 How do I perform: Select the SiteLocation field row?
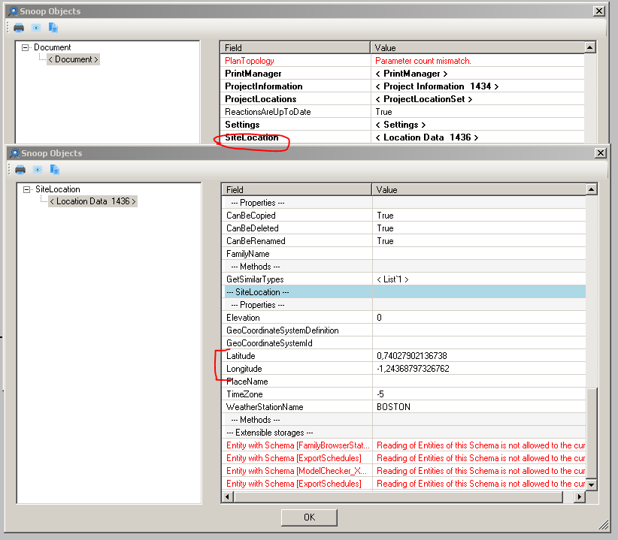point(402,137)
